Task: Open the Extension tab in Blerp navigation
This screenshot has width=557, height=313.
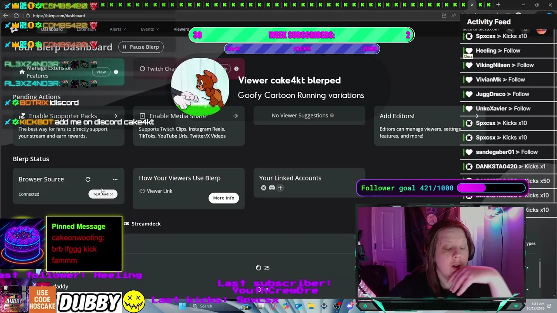Action: [x=86, y=29]
